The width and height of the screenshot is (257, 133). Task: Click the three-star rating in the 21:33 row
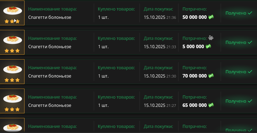coord(12,51)
